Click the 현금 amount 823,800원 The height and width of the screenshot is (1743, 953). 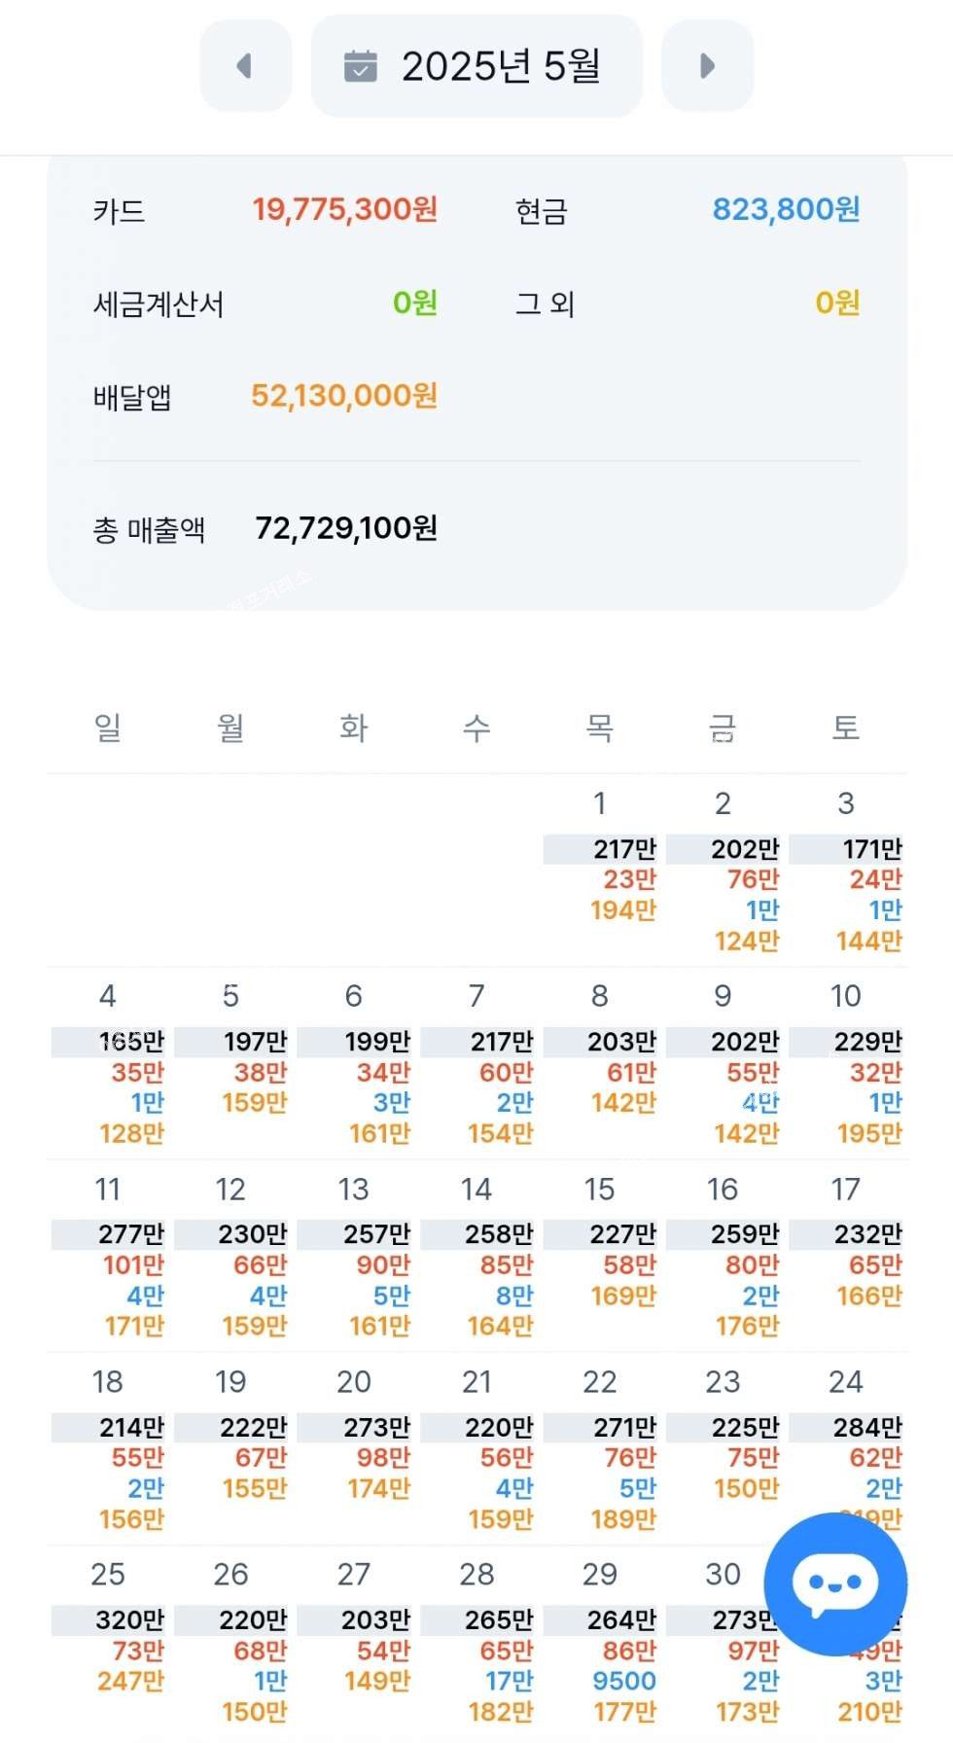coord(786,209)
